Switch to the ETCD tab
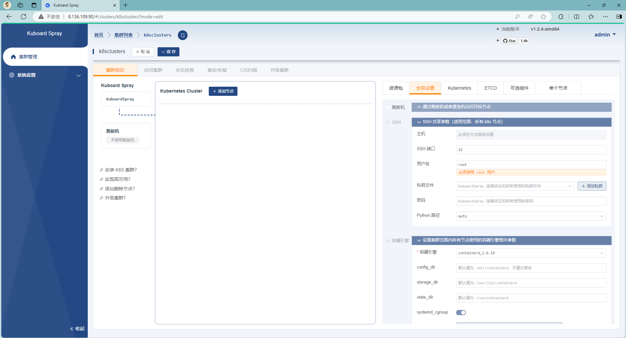The image size is (626, 338). pyautogui.click(x=490, y=88)
